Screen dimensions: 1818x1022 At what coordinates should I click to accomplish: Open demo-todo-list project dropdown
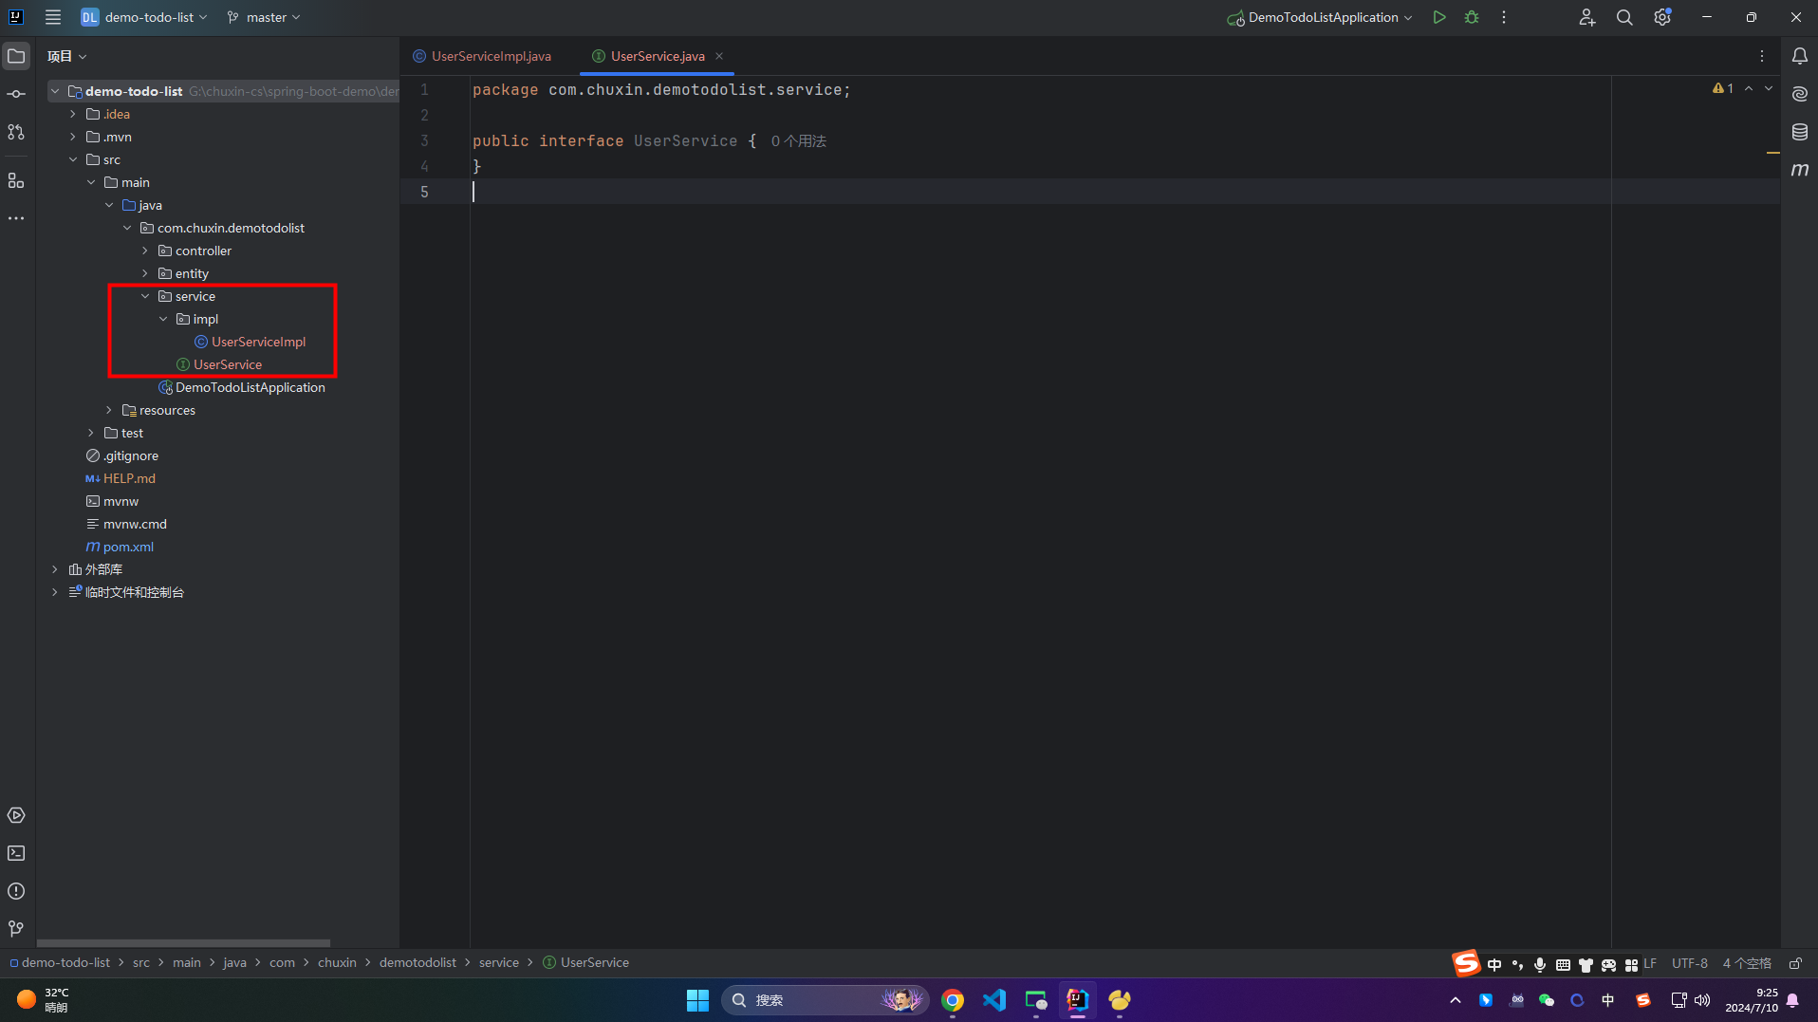[144, 17]
